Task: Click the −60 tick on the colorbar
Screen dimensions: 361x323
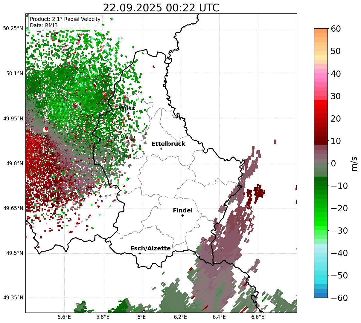Action: (x=339, y=298)
